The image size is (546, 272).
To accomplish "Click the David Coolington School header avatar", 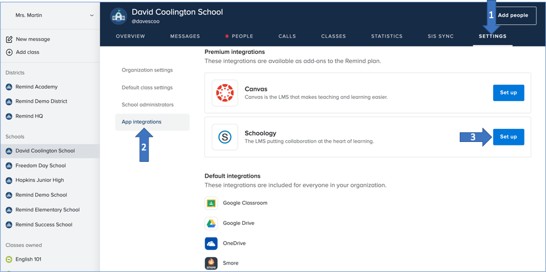I will pos(119,16).
